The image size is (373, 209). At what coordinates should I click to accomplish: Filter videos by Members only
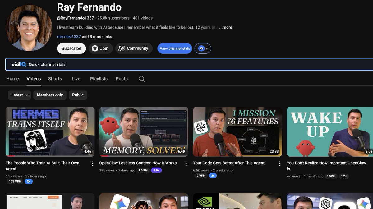tap(50, 95)
